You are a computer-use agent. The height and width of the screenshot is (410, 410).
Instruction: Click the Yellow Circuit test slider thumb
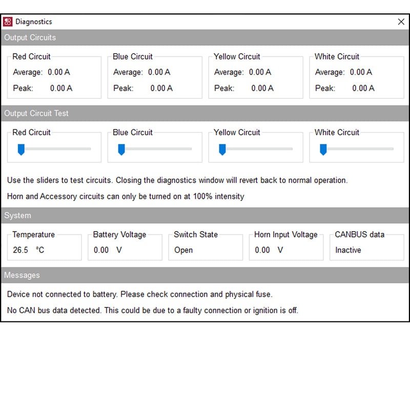coord(222,149)
